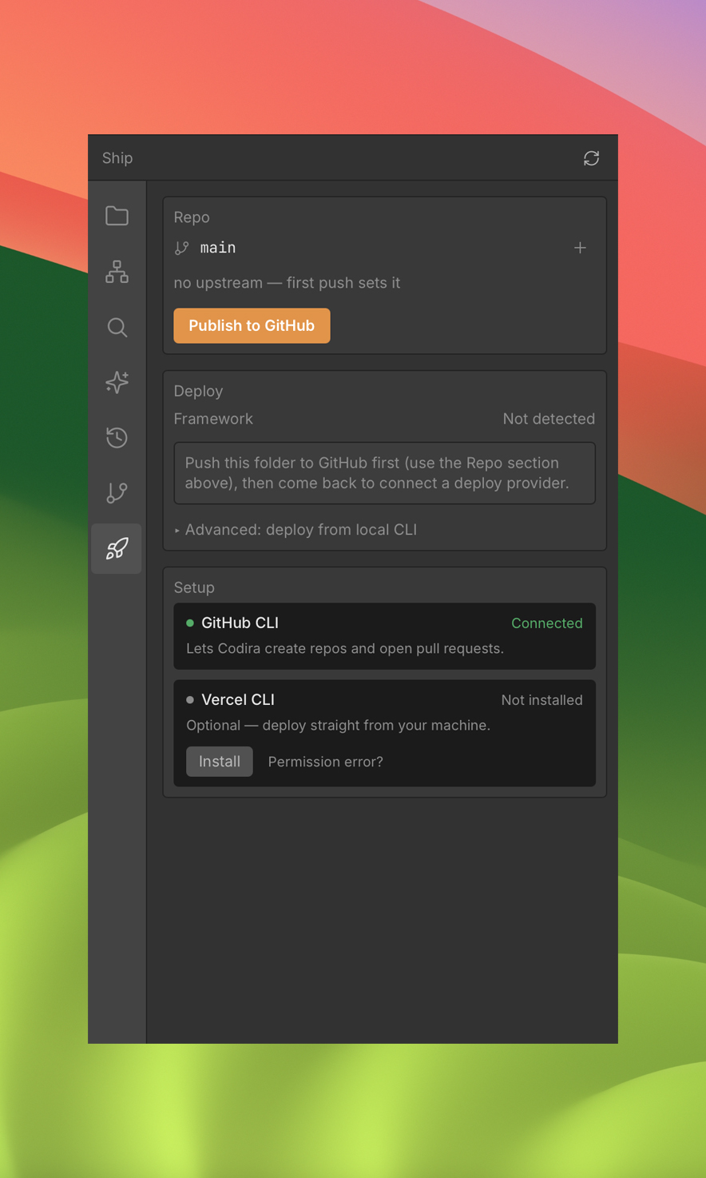Install the Vercel CLI
The height and width of the screenshot is (1178, 706).
220,762
